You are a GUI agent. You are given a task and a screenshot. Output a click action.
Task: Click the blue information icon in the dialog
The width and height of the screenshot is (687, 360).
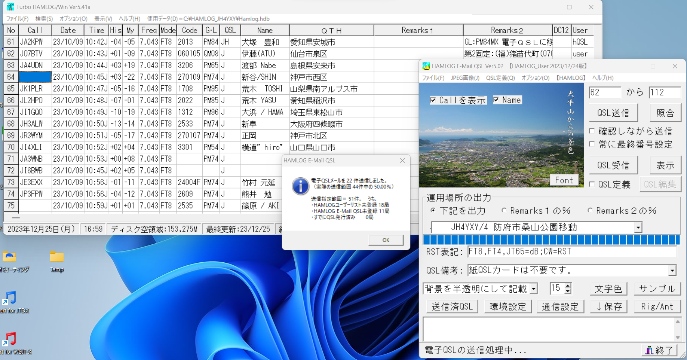pyautogui.click(x=300, y=186)
